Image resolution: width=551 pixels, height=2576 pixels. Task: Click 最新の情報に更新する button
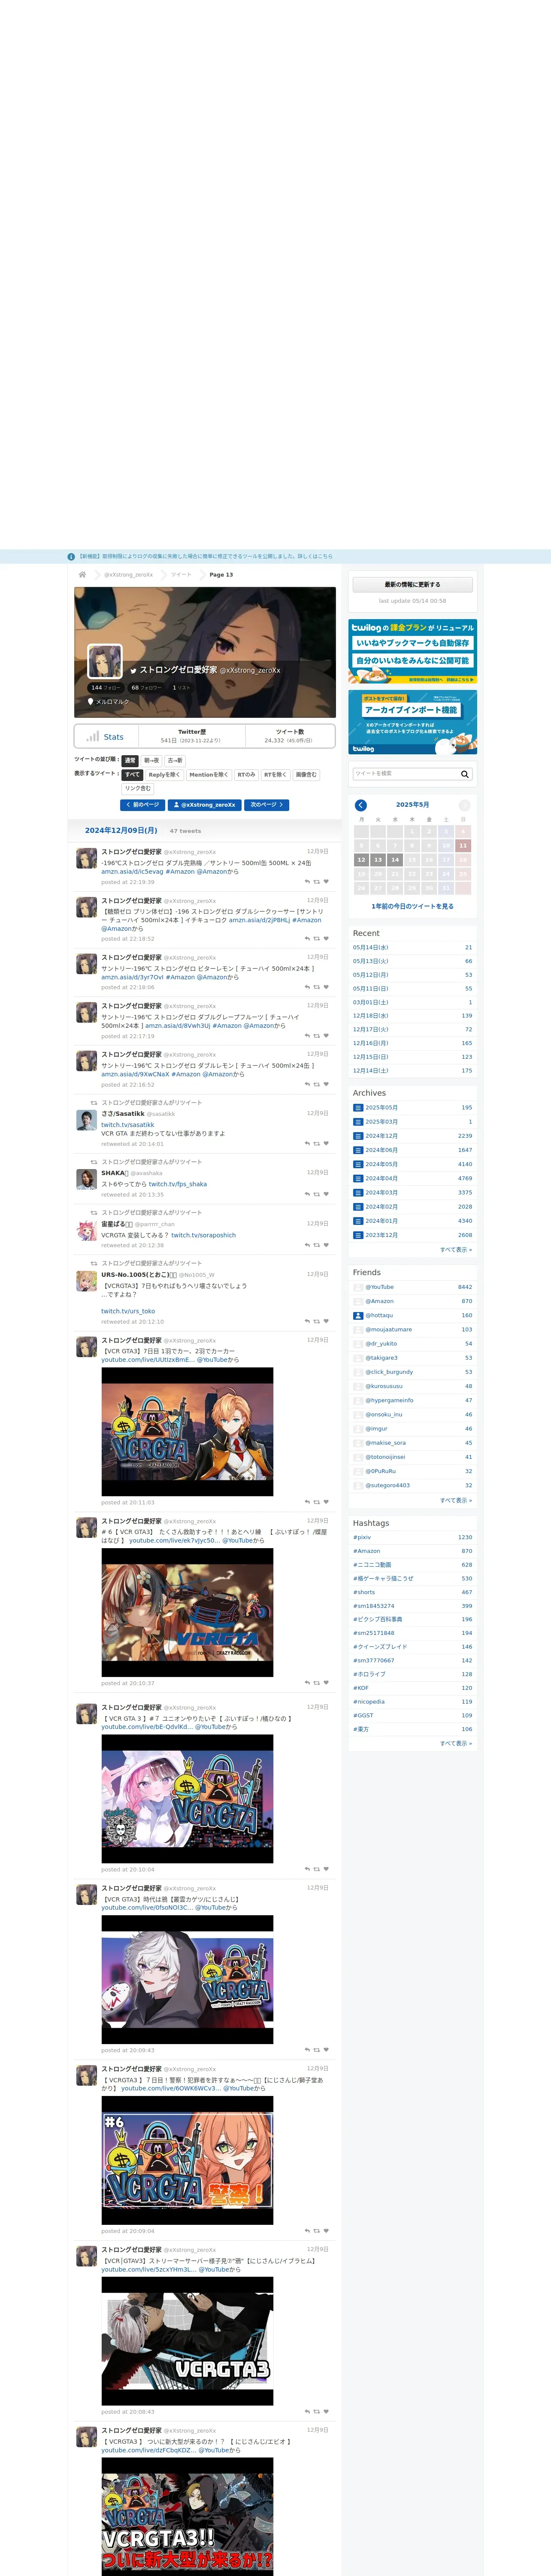(412, 585)
